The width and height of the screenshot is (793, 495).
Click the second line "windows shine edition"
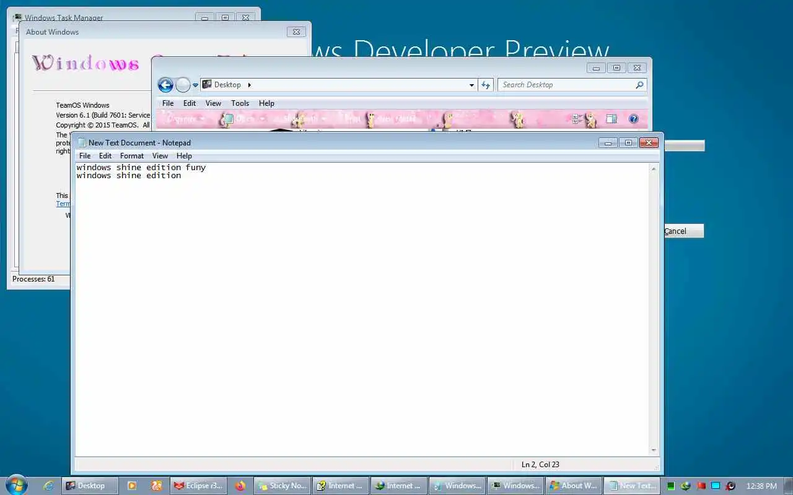129,176
